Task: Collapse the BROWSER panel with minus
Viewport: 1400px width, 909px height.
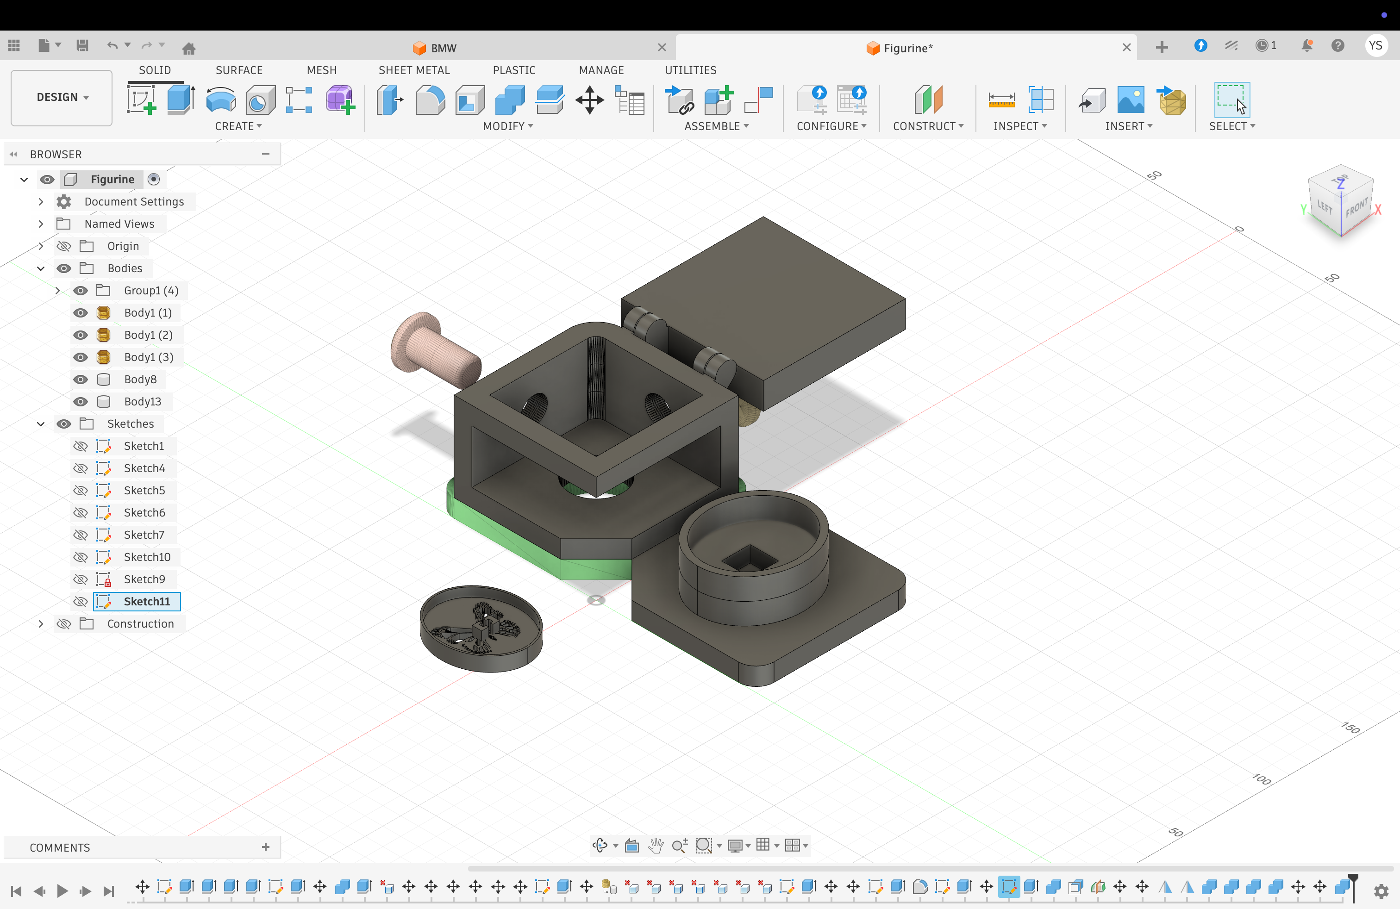Action: tap(266, 154)
